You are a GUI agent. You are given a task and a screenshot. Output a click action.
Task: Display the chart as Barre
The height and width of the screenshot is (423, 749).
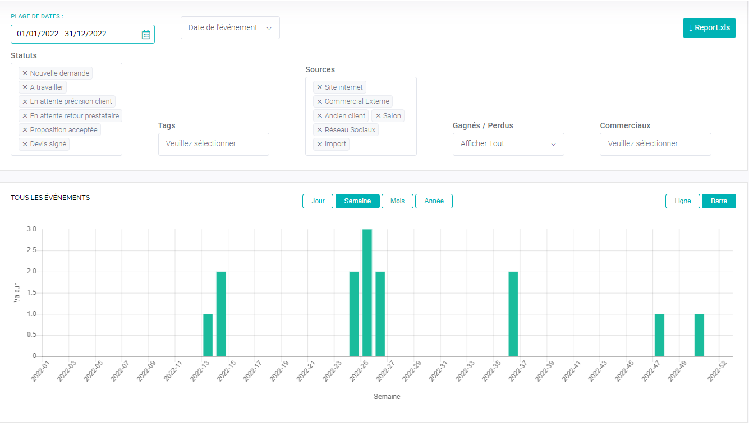[x=719, y=201]
